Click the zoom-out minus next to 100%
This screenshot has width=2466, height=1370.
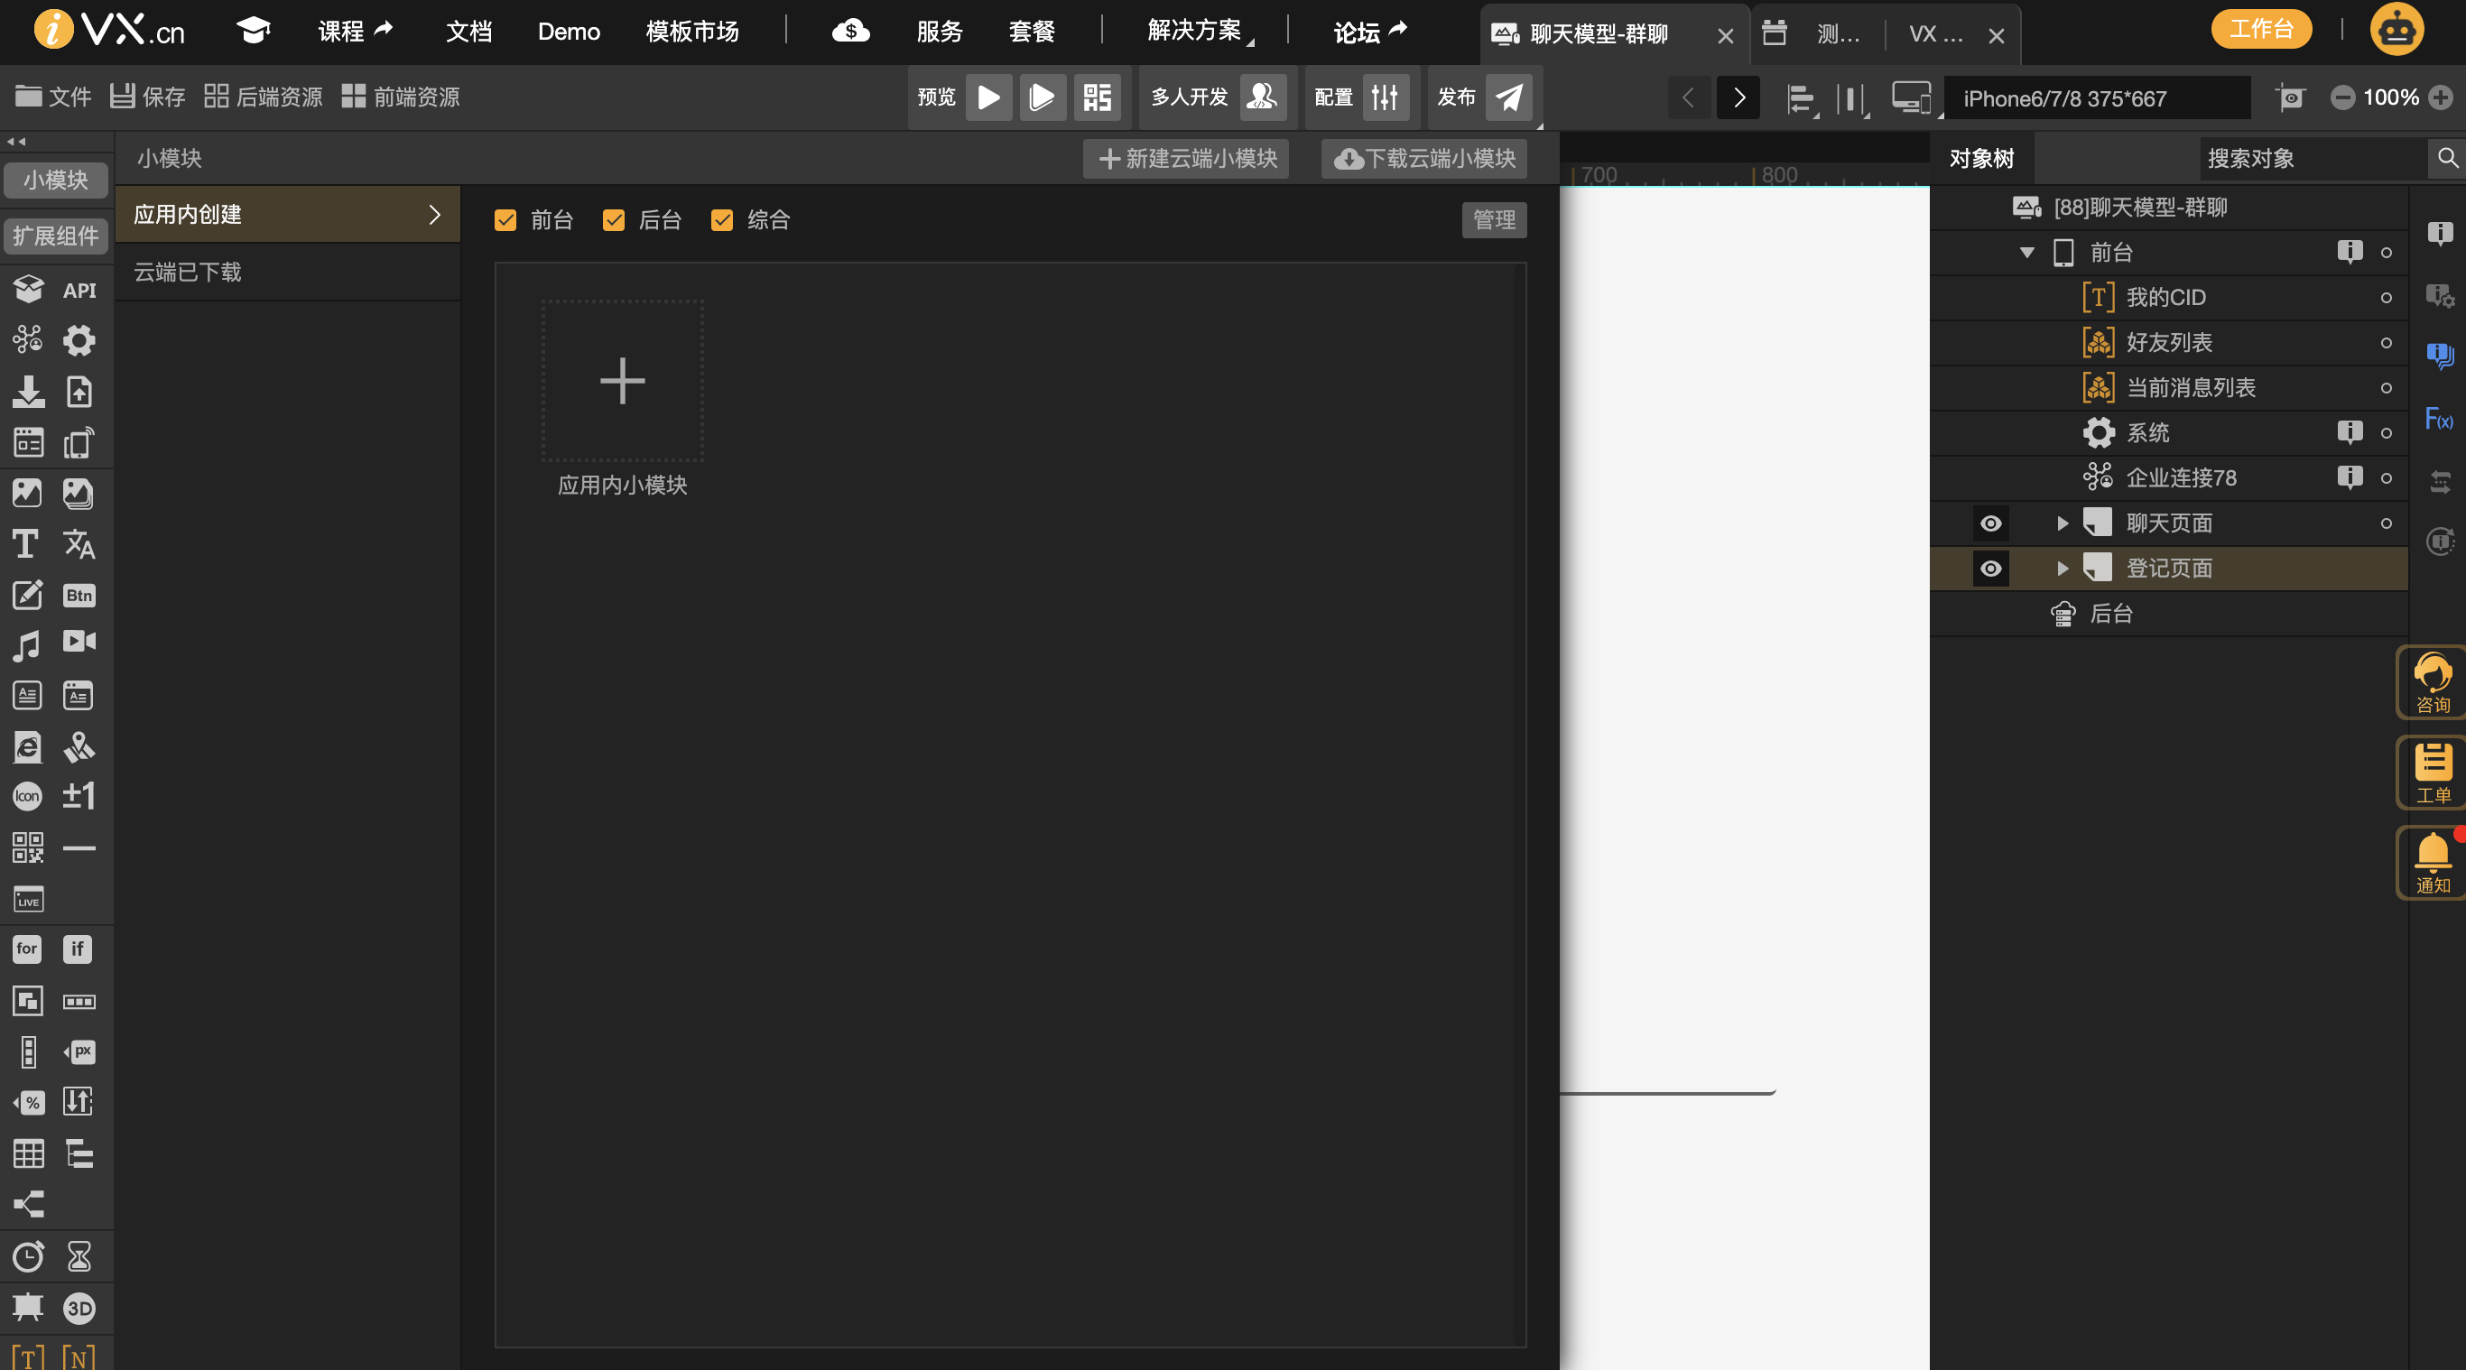tap(2342, 97)
